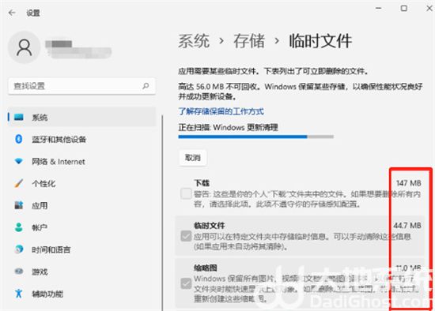Click the 设置 window title text
Viewport: 435px width, 311px height.
pyautogui.click(x=33, y=13)
